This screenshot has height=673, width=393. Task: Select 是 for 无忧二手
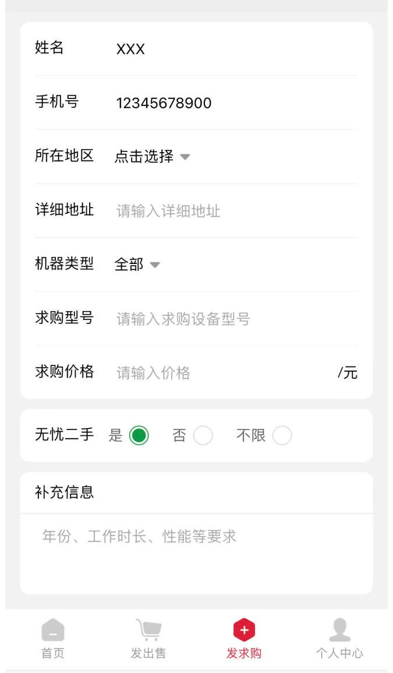[139, 435]
